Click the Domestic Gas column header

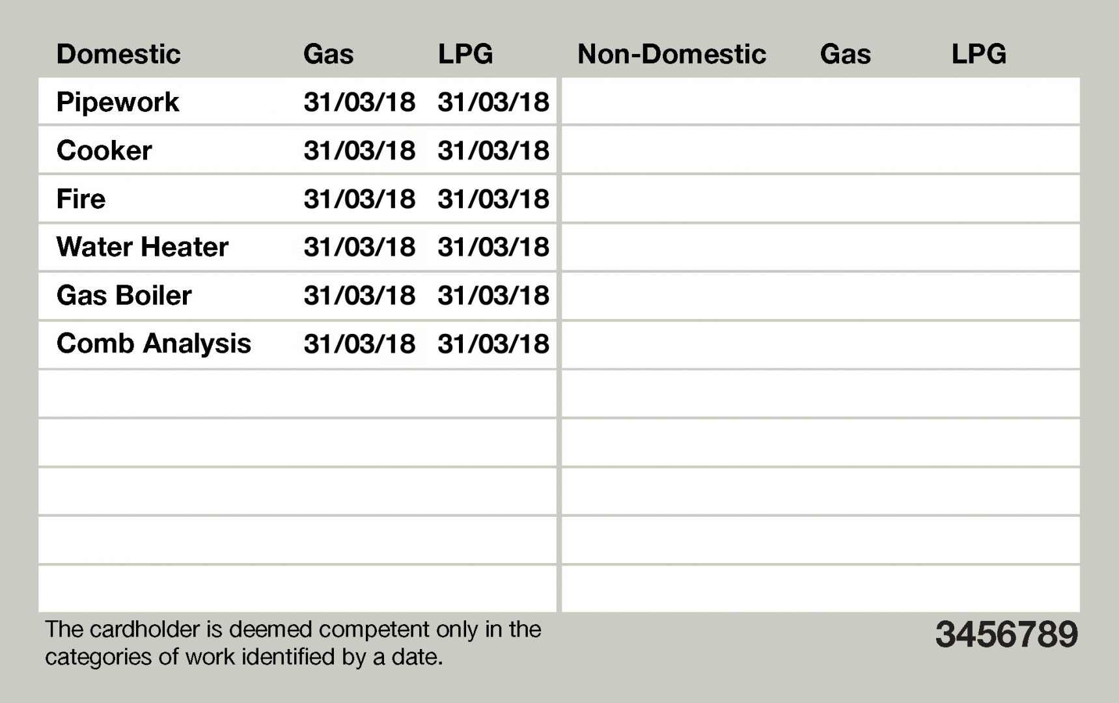click(328, 54)
